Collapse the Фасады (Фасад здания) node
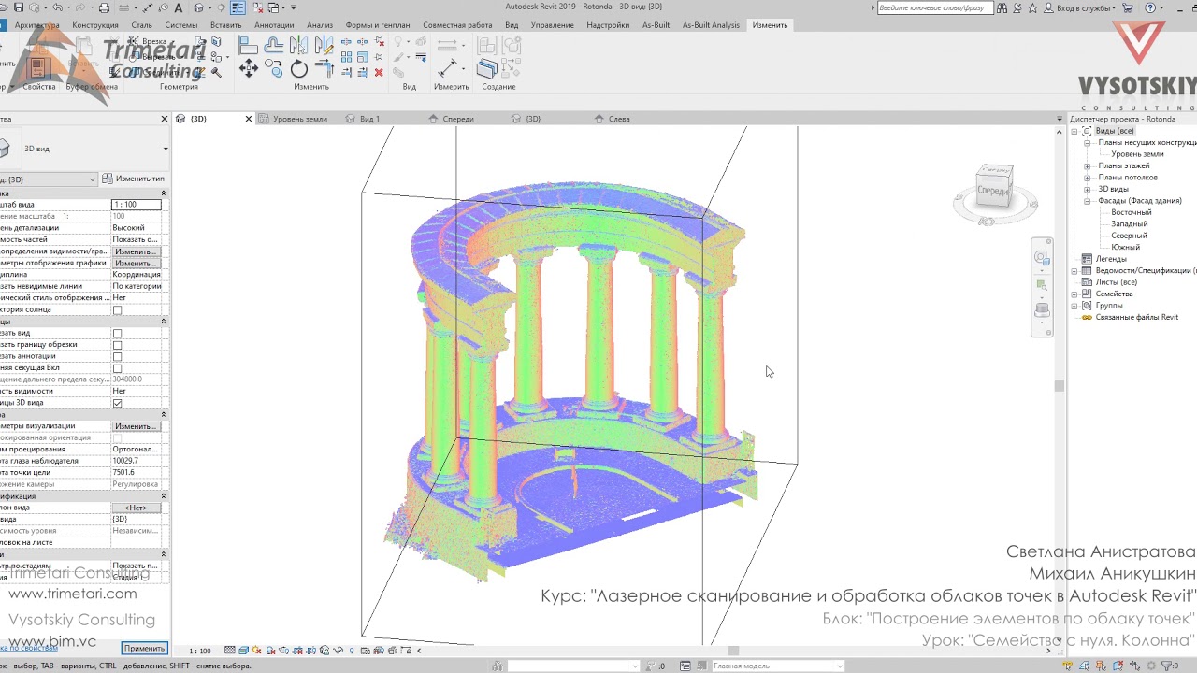 [x=1088, y=201]
